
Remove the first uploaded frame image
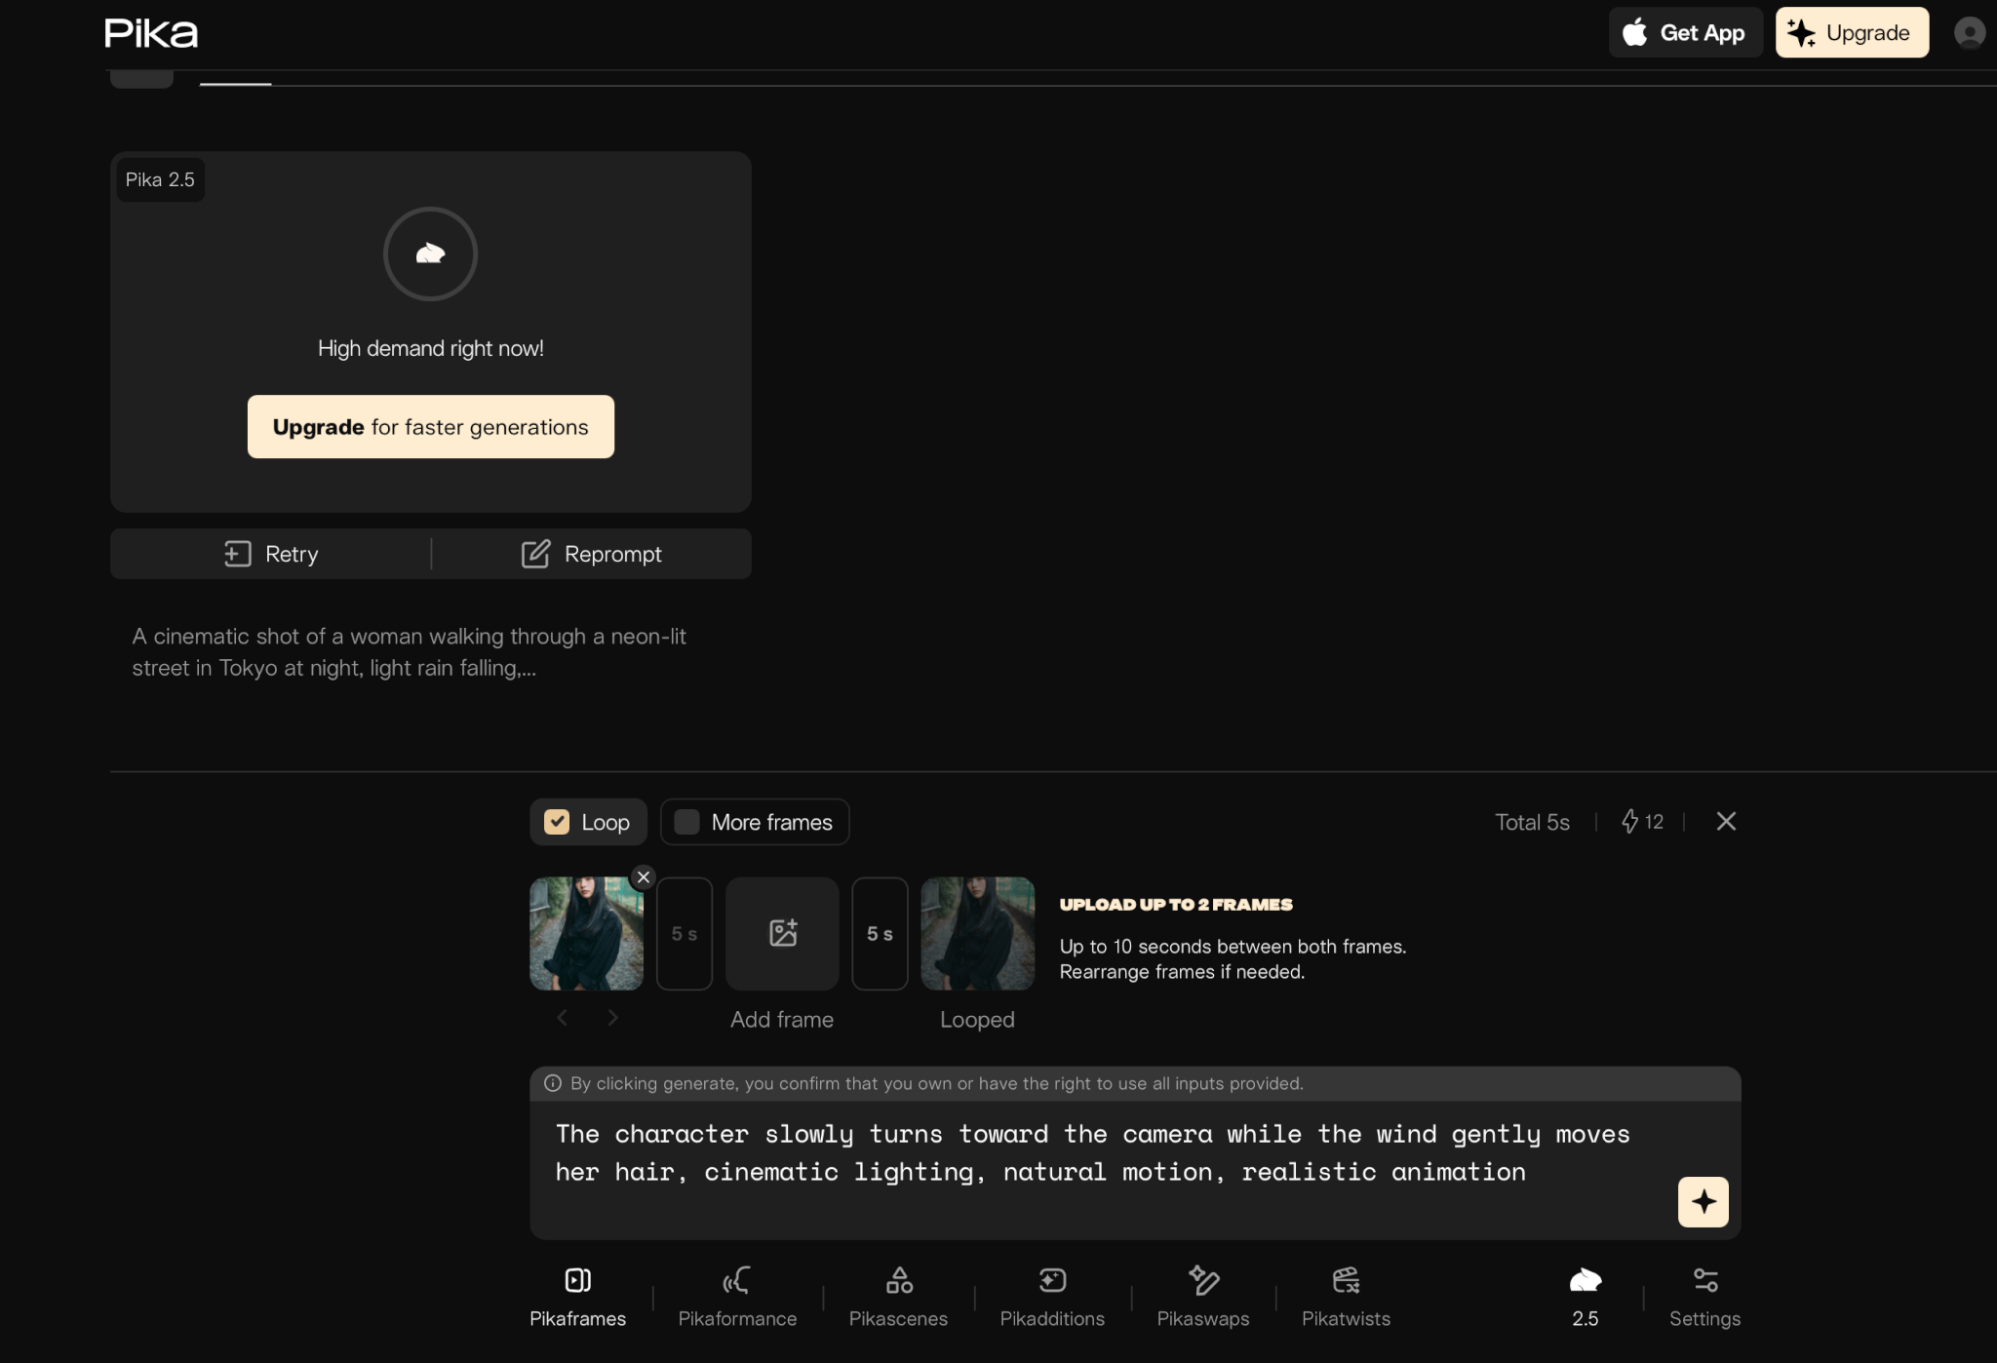coord(643,876)
